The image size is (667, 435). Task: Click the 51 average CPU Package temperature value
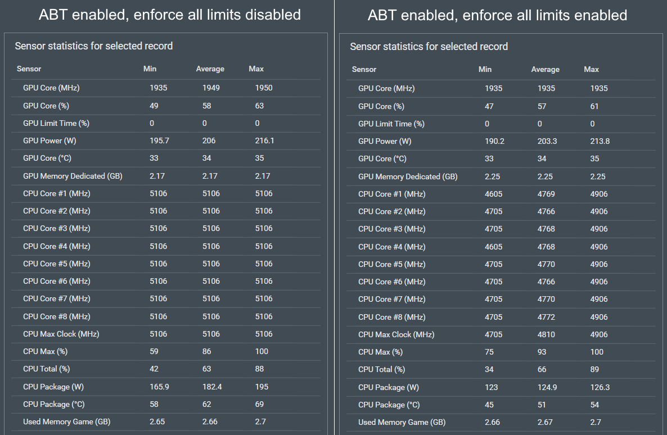pos(542,405)
